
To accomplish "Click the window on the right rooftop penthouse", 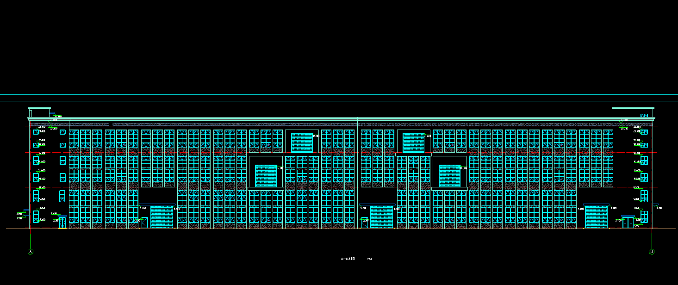I will click(644, 115).
